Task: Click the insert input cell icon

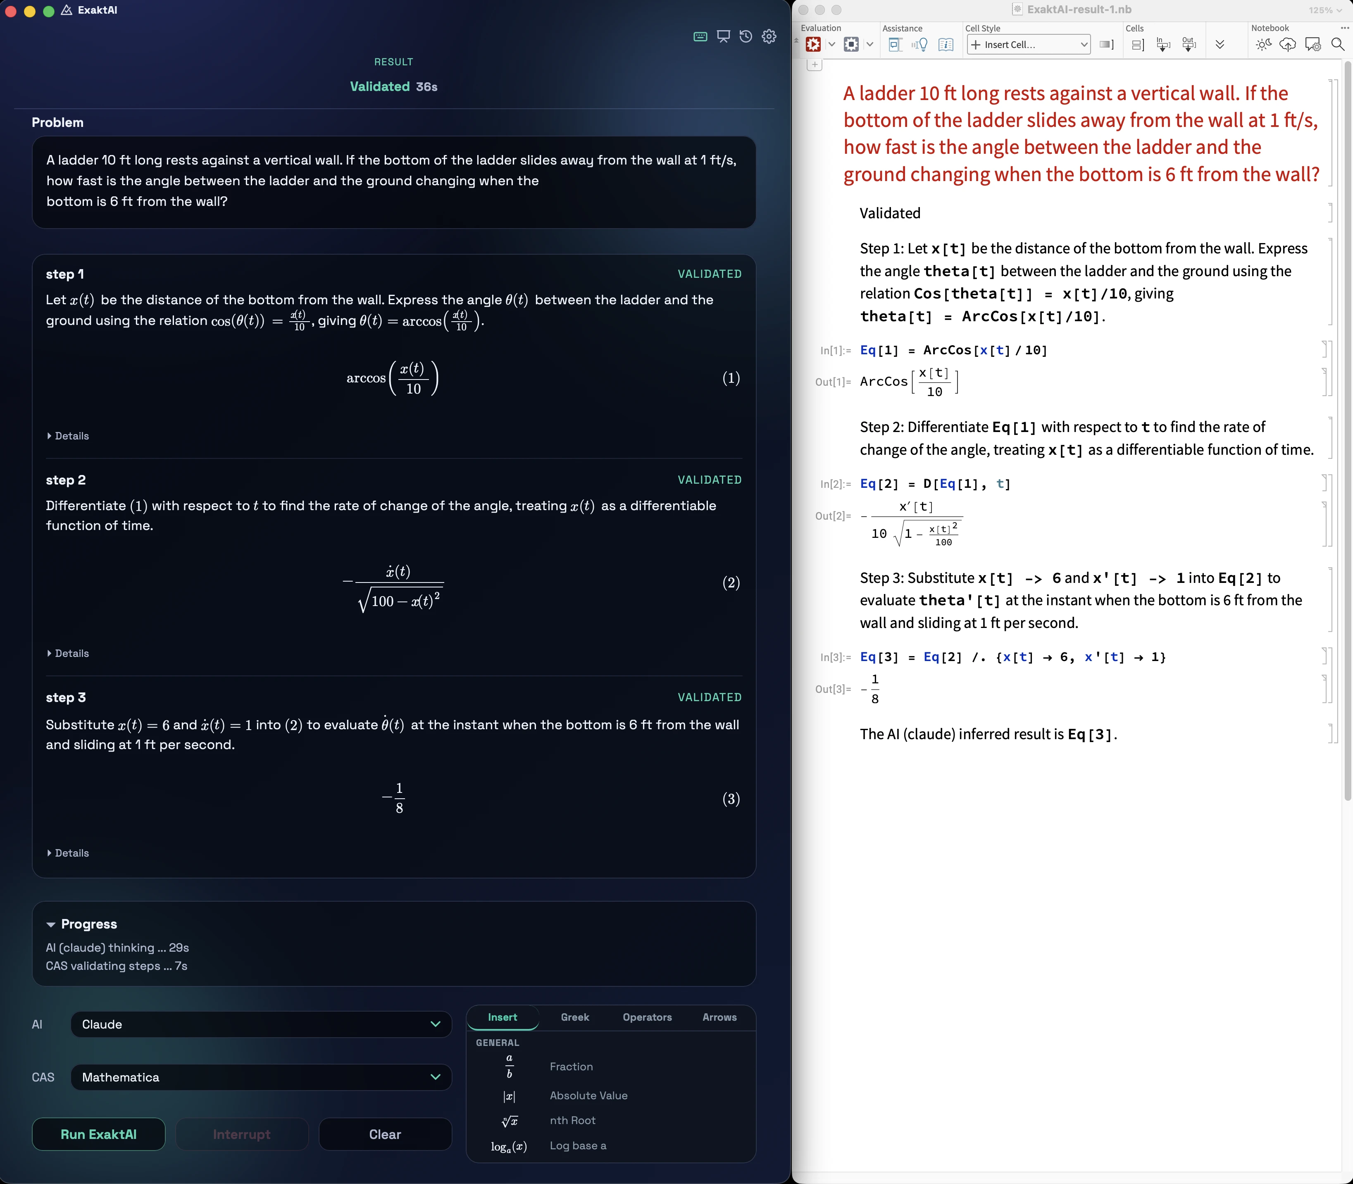Action: [x=1163, y=44]
